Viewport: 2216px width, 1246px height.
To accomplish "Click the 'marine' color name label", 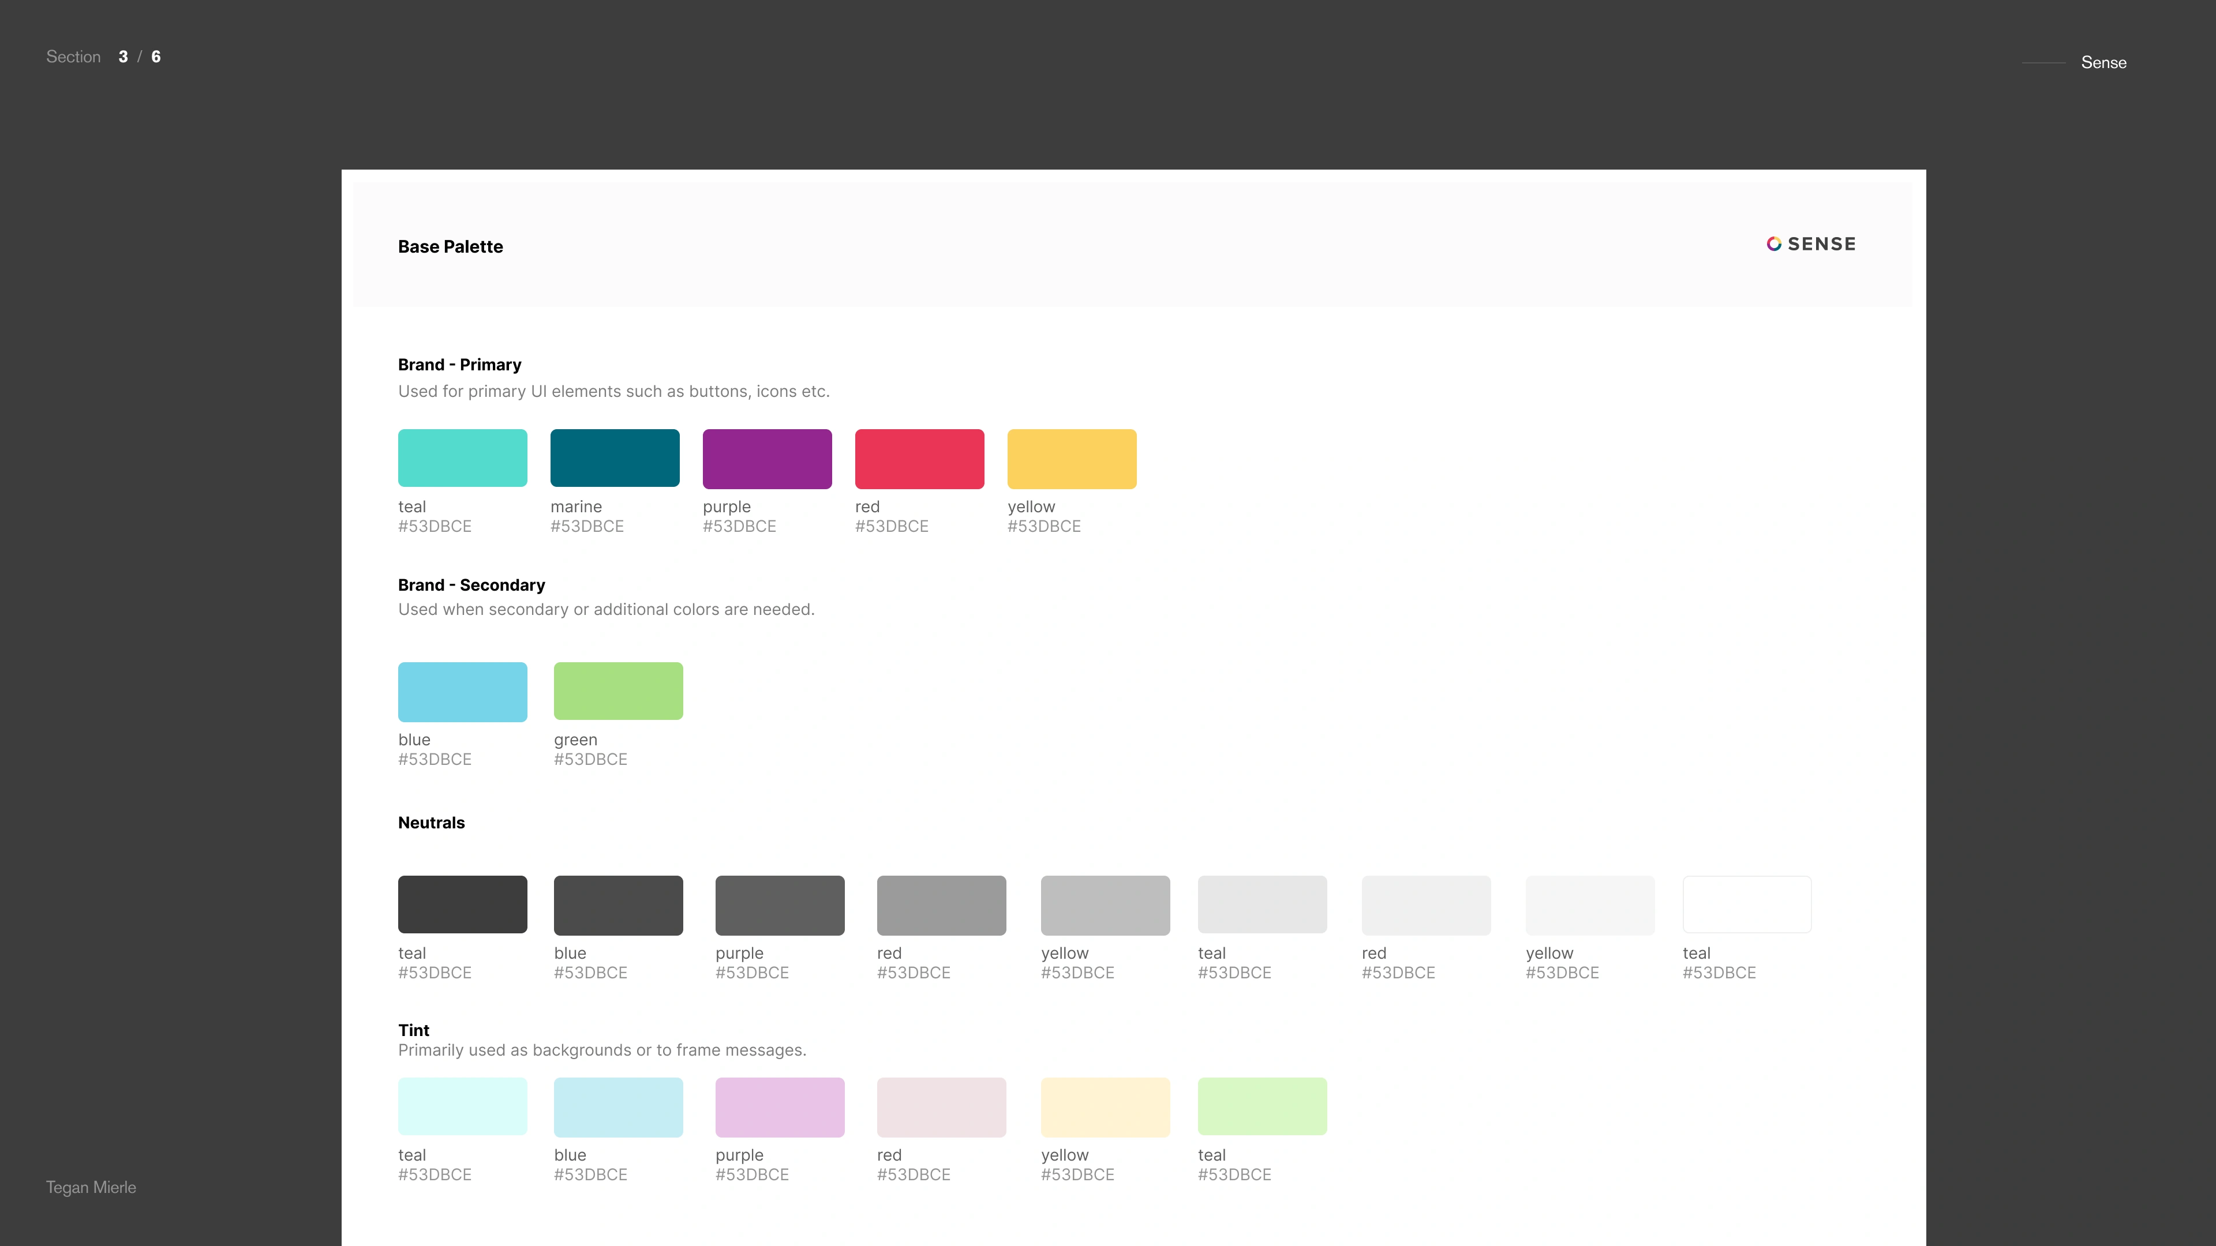I will click(x=577, y=506).
